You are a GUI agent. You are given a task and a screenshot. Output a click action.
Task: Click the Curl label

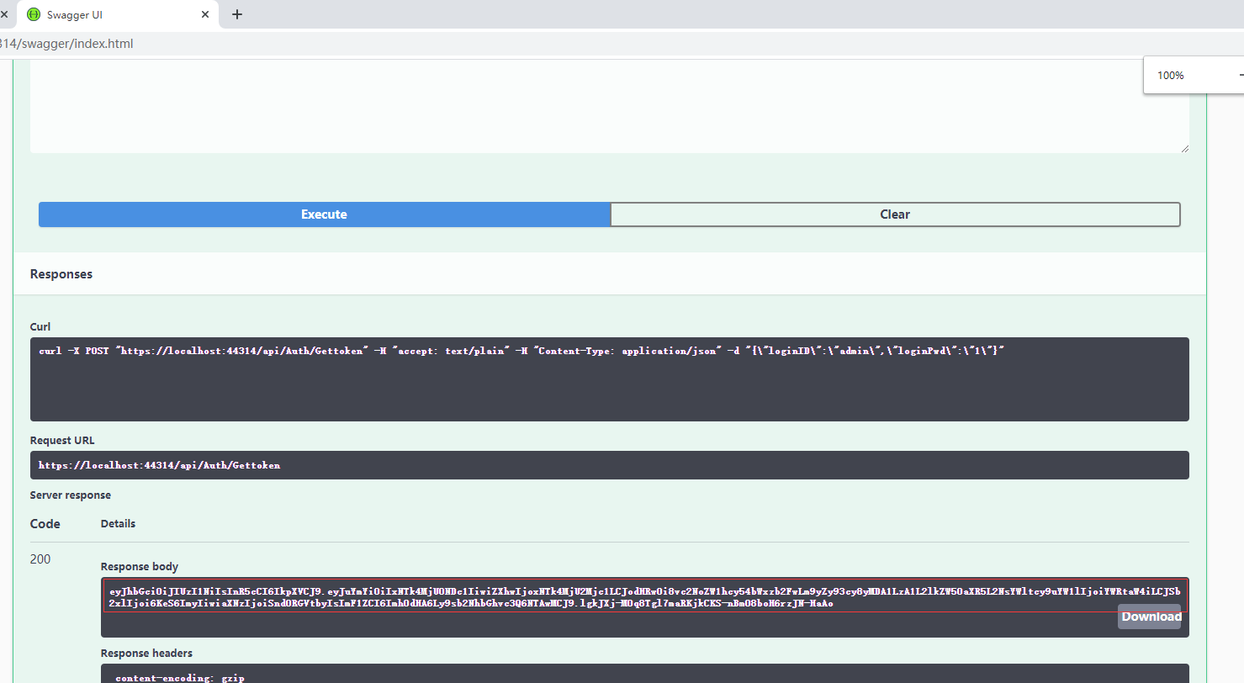point(40,326)
